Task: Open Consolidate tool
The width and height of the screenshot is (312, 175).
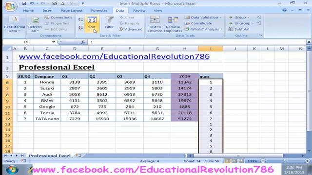Action: click(198, 23)
